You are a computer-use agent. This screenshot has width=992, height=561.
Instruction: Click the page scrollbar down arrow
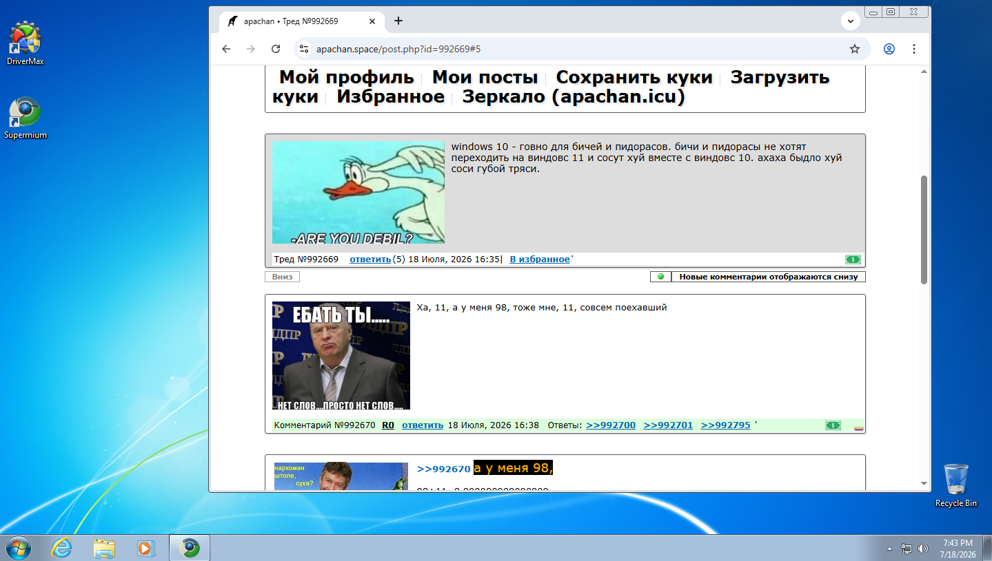coord(924,485)
